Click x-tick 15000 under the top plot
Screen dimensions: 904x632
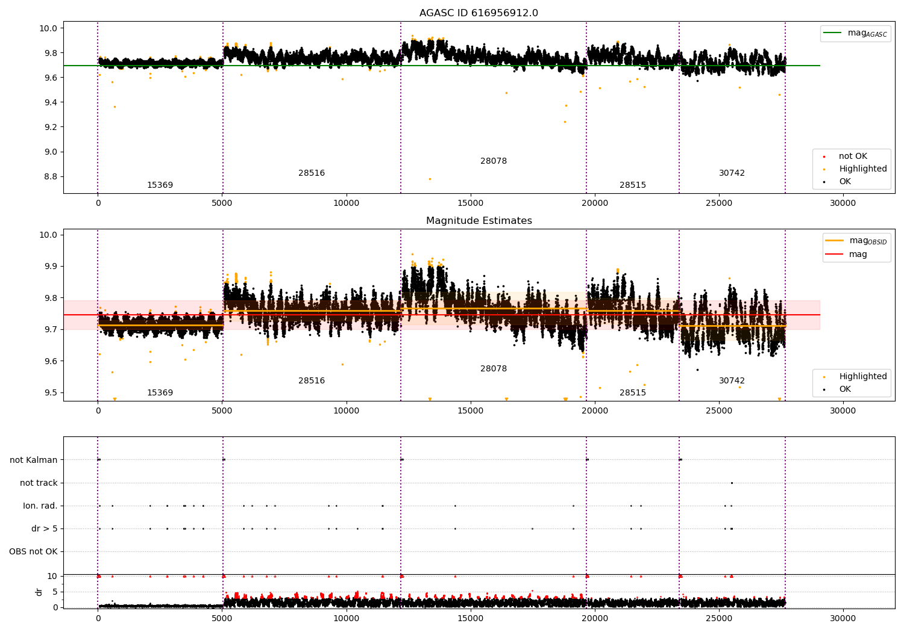click(470, 203)
